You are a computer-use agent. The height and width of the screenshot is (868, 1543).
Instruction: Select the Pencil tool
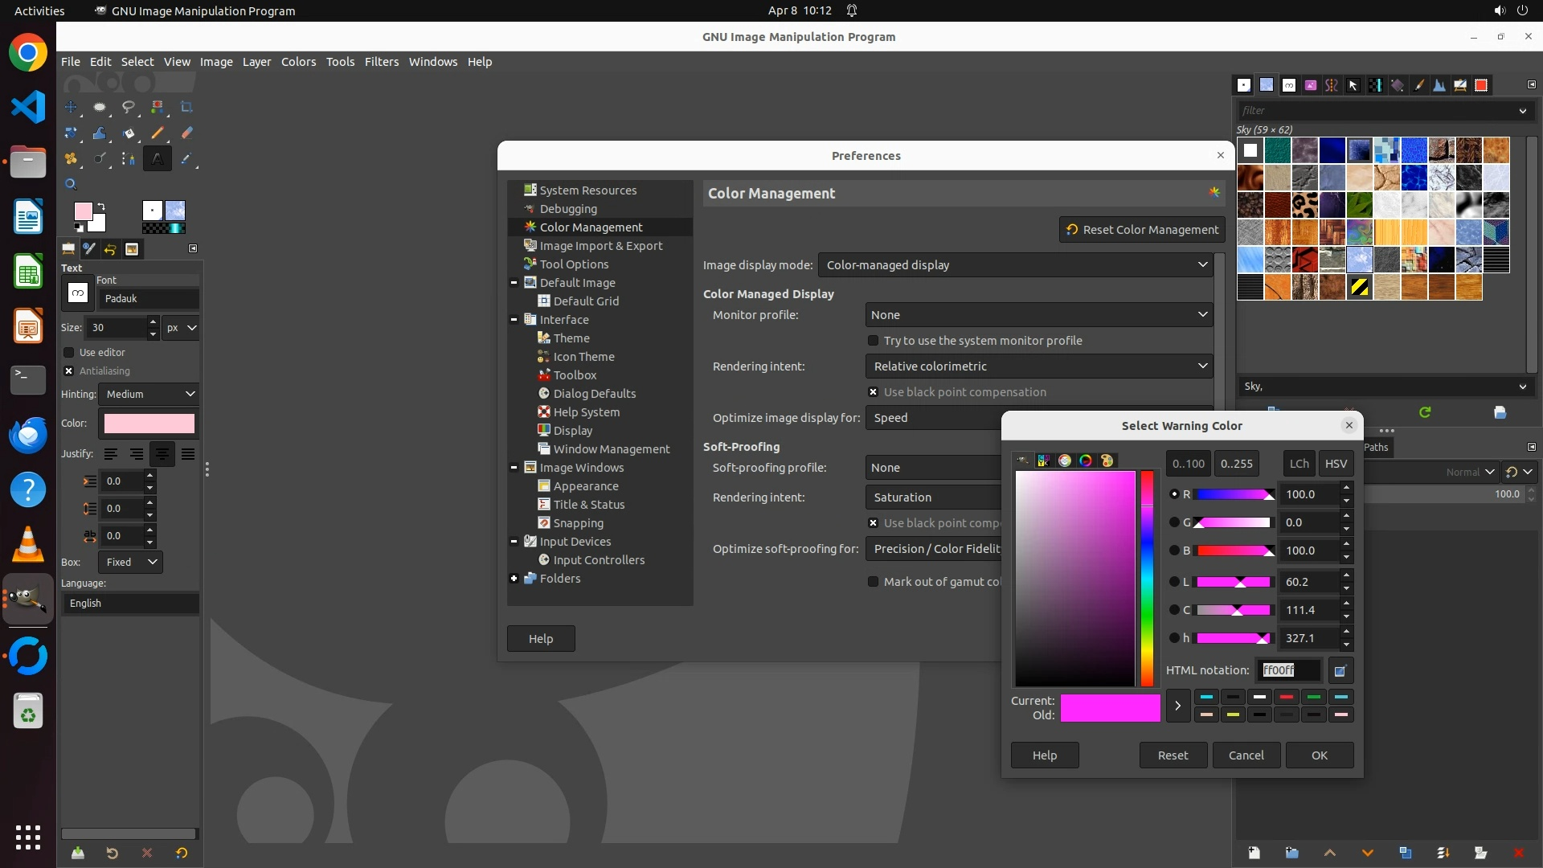pyautogui.click(x=158, y=133)
